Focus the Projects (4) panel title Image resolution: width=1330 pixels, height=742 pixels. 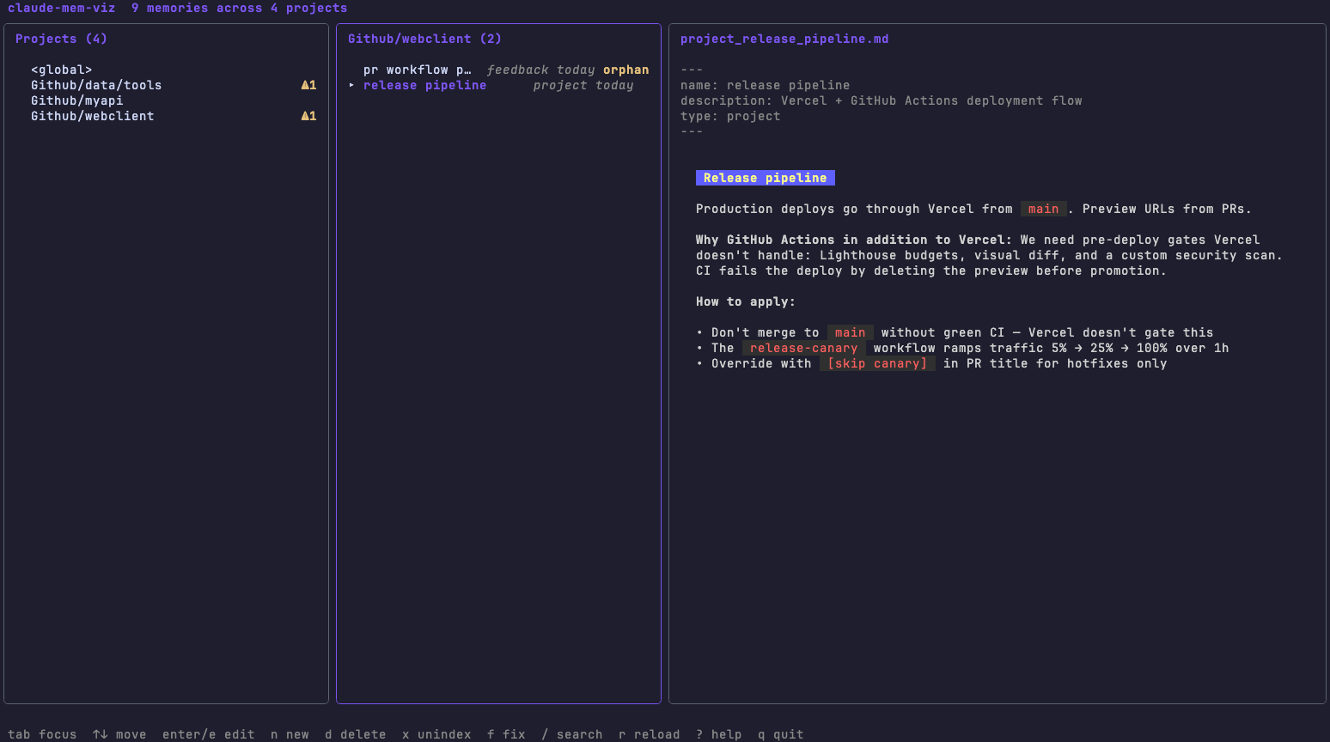61,39
